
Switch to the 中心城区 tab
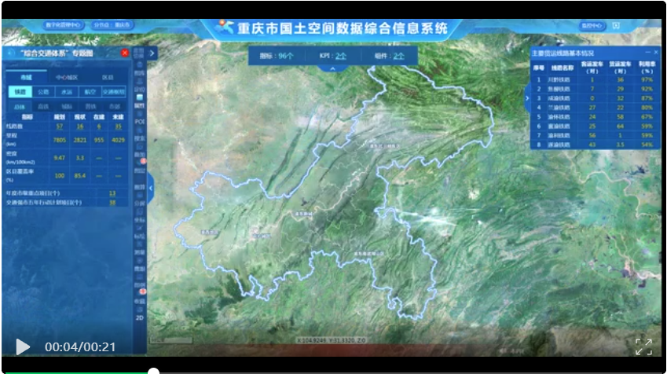(66, 78)
